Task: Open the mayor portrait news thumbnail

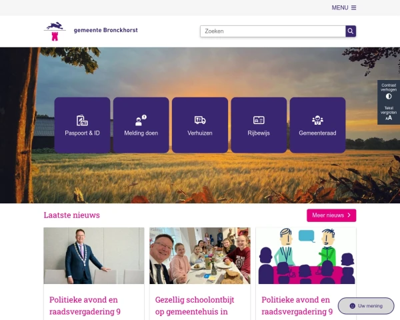Action: (x=94, y=256)
